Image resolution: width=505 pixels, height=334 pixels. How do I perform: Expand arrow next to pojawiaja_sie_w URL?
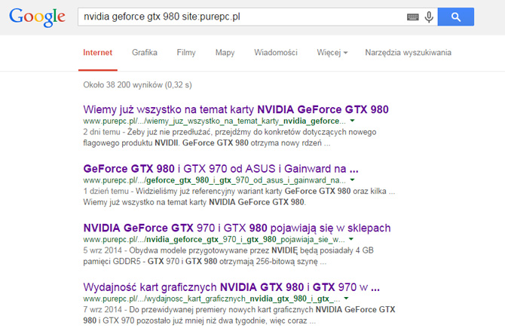click(351, 239)
